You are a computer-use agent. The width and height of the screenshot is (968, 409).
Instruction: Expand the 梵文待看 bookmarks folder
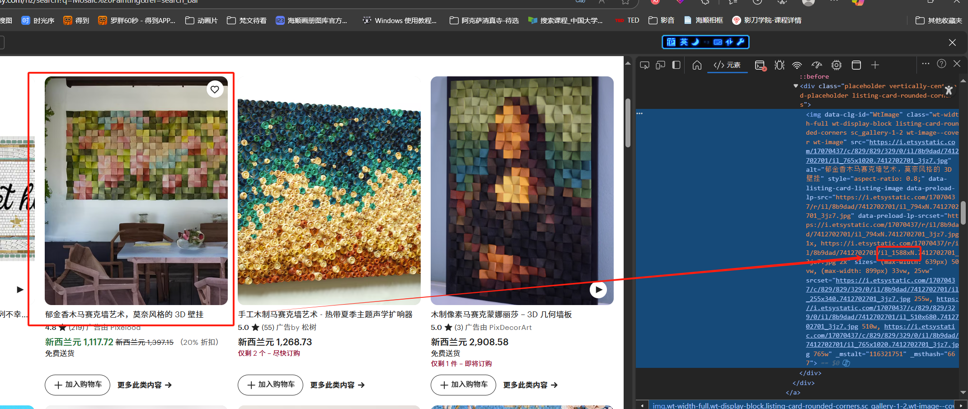pos(247,20)
